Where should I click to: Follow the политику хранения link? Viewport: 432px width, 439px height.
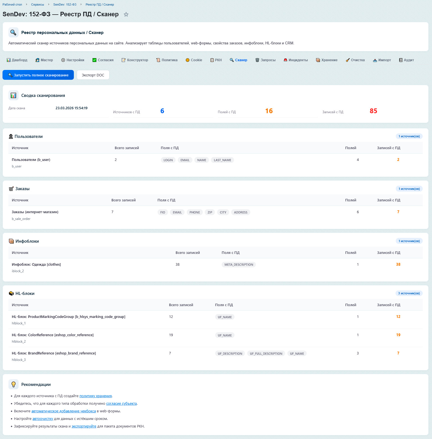pos(96,396)
